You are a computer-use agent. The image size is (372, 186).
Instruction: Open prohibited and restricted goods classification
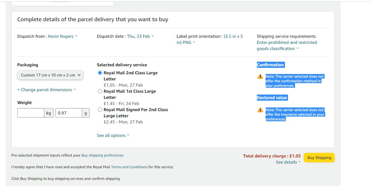286,45
